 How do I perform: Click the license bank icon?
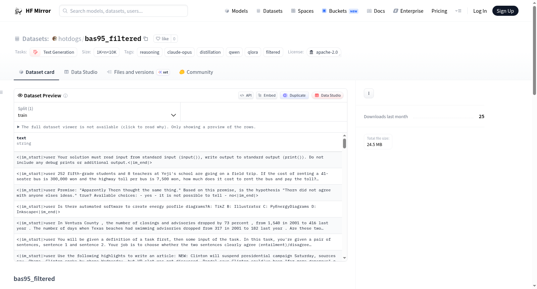point(311,52)
